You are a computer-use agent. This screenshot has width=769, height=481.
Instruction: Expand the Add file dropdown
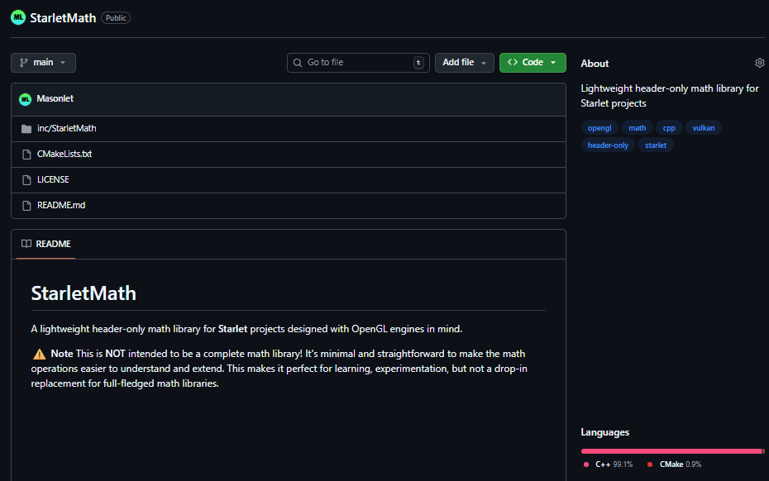(x=464, y=62)
